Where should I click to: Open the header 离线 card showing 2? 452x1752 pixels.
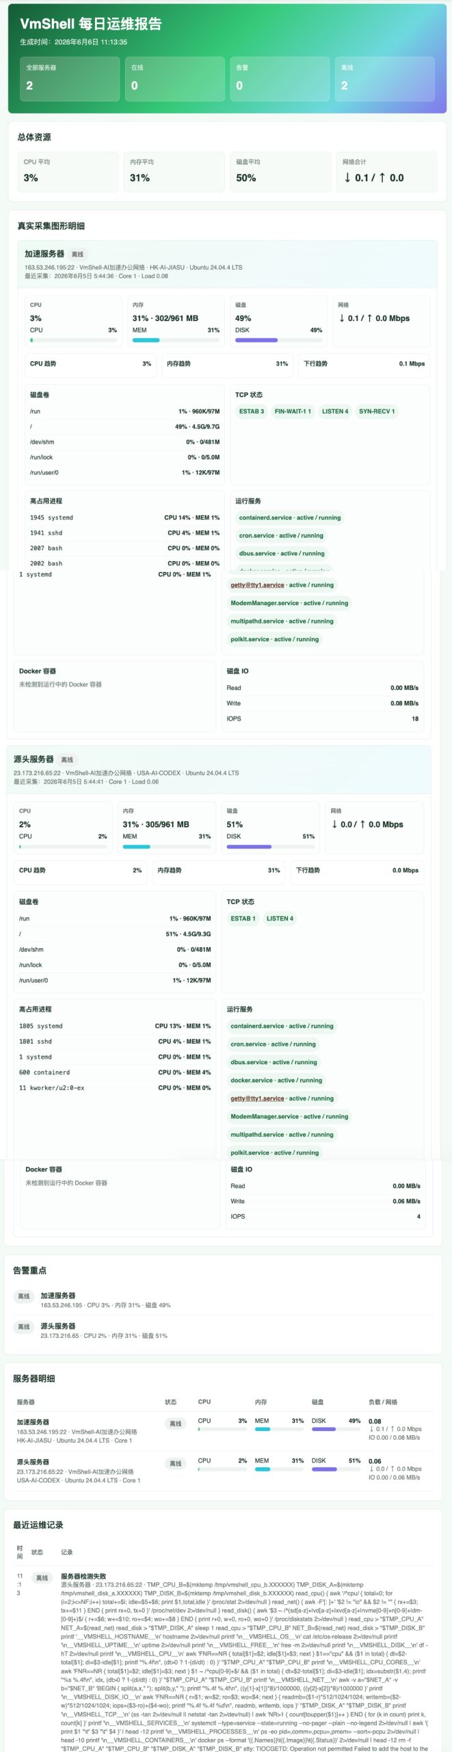[x=384, y=79]
